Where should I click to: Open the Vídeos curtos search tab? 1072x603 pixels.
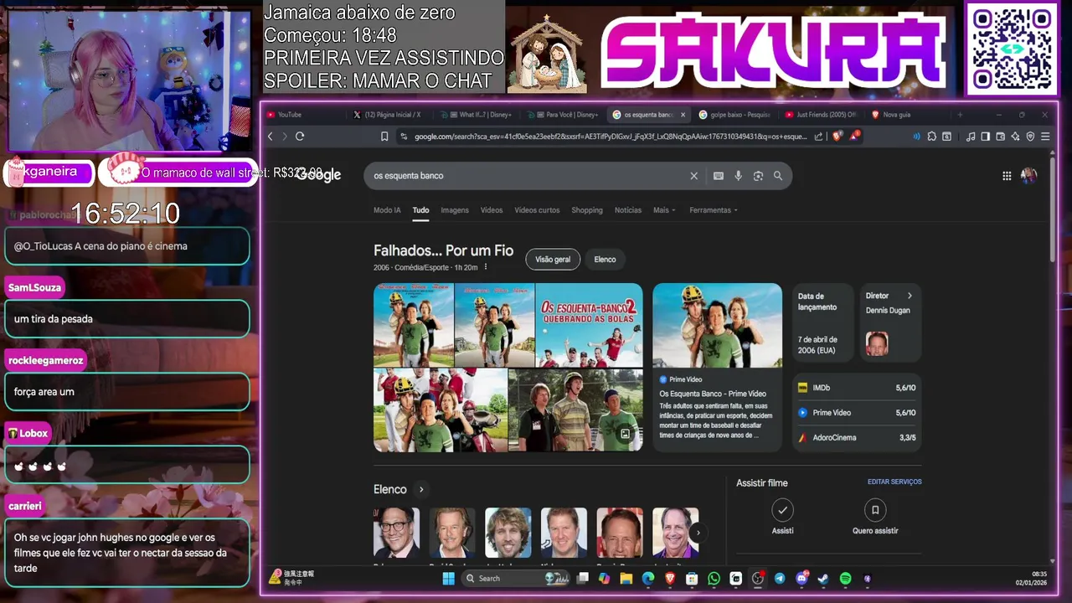537,210
